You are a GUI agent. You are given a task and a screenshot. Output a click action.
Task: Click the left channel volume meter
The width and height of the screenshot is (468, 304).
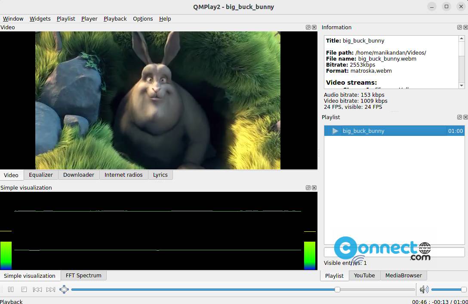click(6, 255)
